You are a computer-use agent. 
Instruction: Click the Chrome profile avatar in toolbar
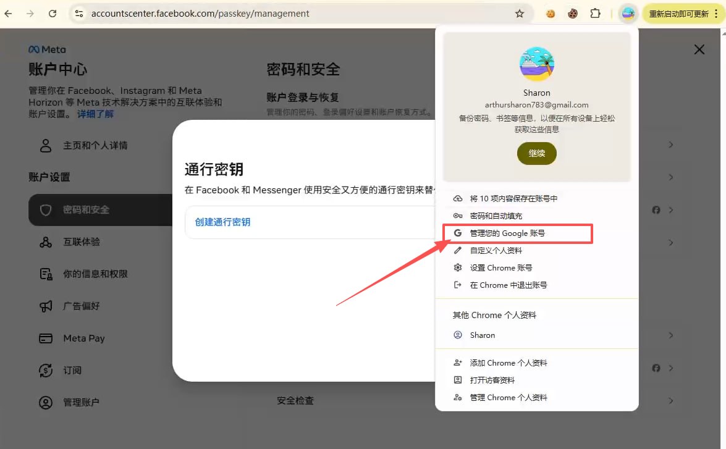(x=628, y=14)
